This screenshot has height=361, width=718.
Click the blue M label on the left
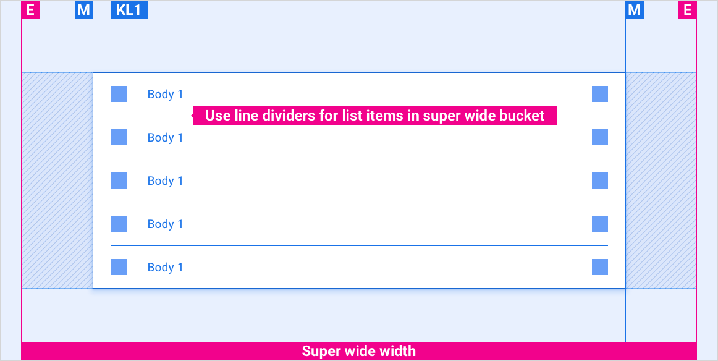click(x=83, y=10)
